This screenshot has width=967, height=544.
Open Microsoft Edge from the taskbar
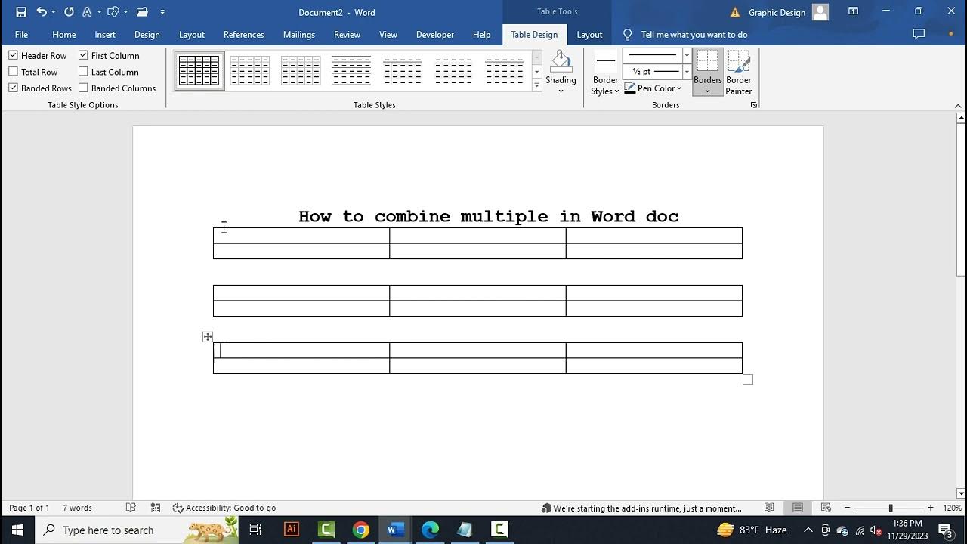coord(430,530)
